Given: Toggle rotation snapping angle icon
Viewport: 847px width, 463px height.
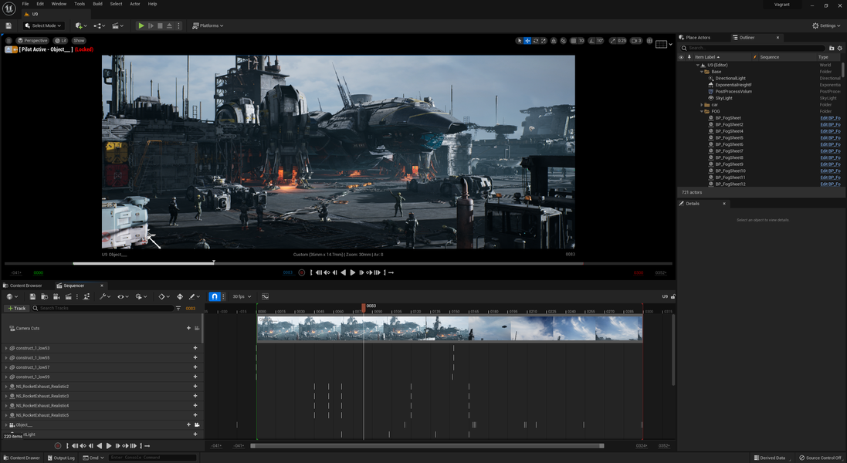Looking at the screenshot, I should click(x=592, y=40).
